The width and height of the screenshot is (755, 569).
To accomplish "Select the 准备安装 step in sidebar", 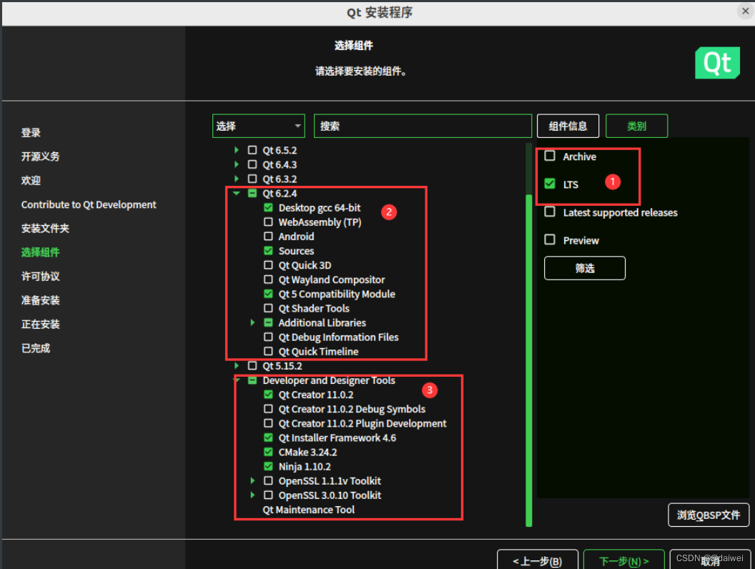I will [x=41, y=300].
